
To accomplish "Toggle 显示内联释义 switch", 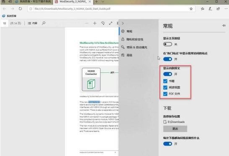I will [167, 74].
